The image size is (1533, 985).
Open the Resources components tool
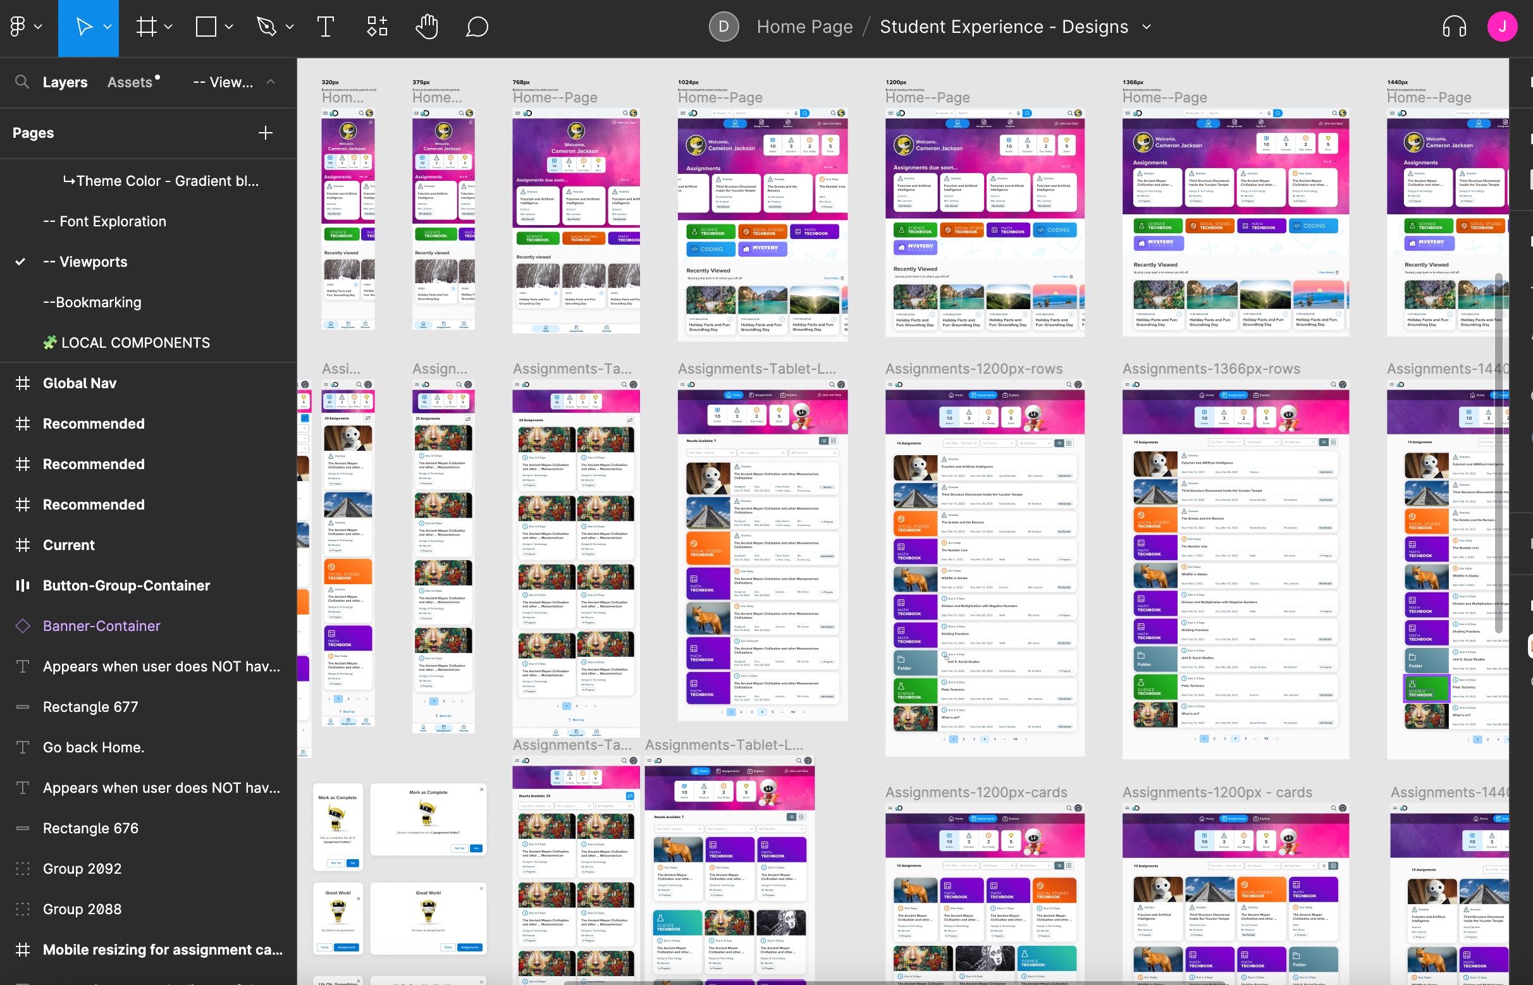point(377,27)
